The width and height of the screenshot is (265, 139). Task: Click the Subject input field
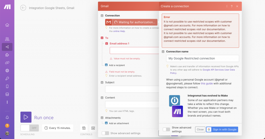click(132, 89)
